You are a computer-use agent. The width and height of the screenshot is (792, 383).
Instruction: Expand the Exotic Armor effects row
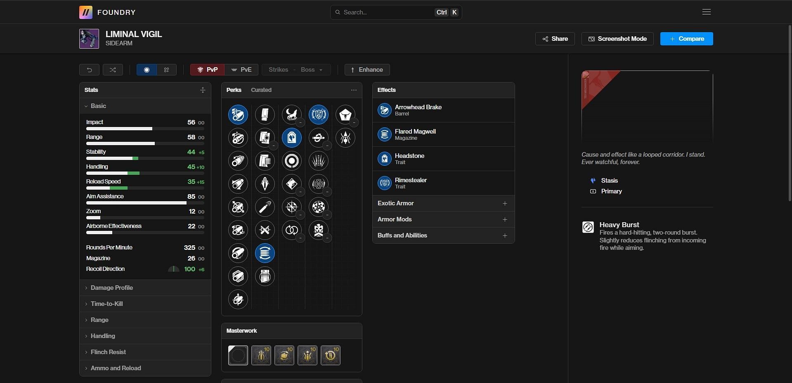click(x=444, y=203)
